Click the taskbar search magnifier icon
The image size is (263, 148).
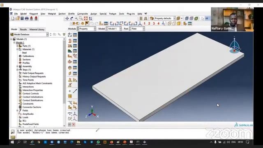pyautogui.click(x=18, y=142)
